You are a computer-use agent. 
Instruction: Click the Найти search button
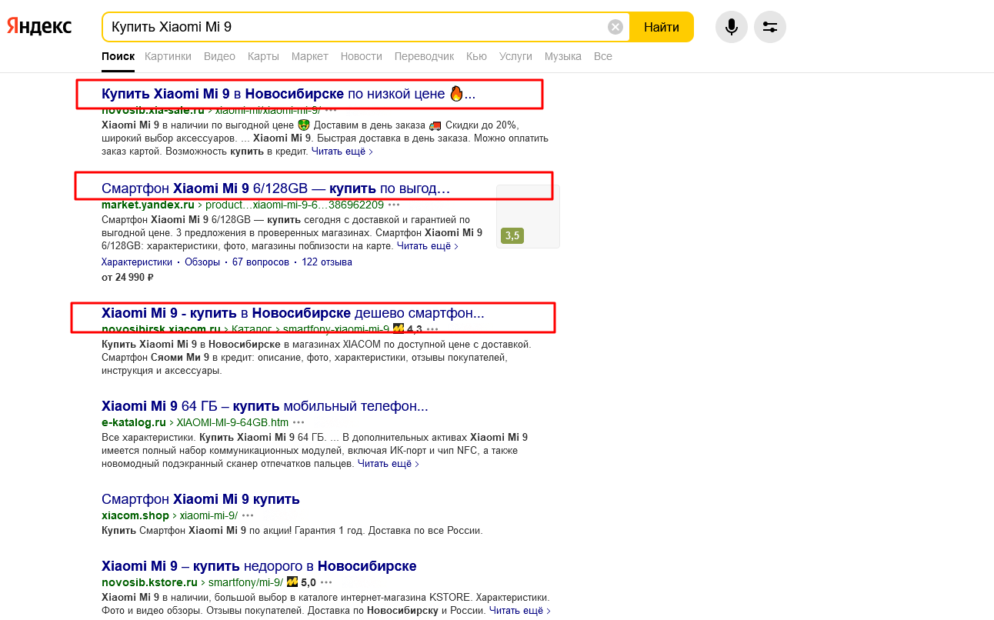click(662, 27)
